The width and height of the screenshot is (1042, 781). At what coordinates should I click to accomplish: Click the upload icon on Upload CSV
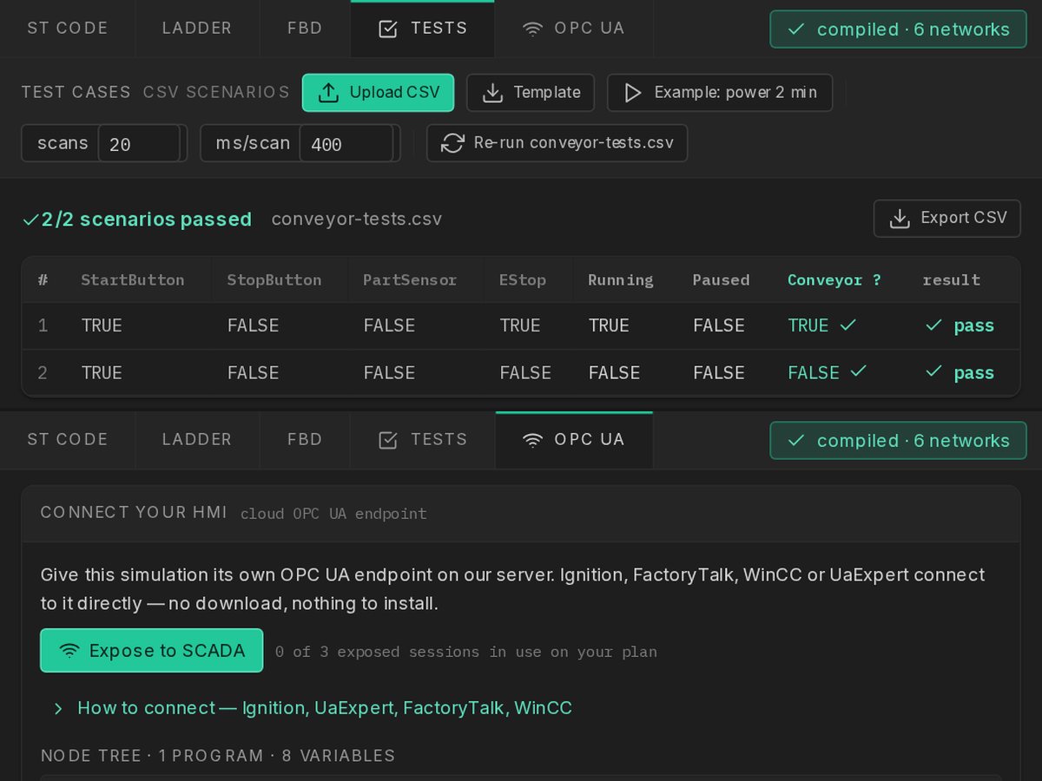[328, 93]
